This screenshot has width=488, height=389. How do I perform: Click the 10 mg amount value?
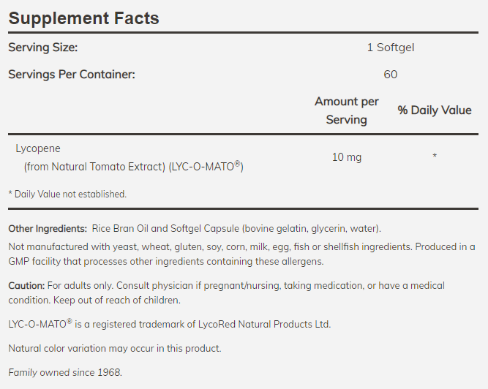click(x=346, y=156)
